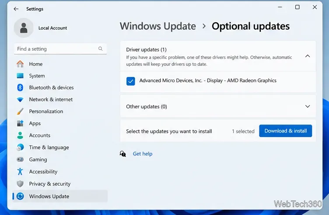Go to System settings label
The width and height of the screenshot is (329, 215).
(37, 76)
